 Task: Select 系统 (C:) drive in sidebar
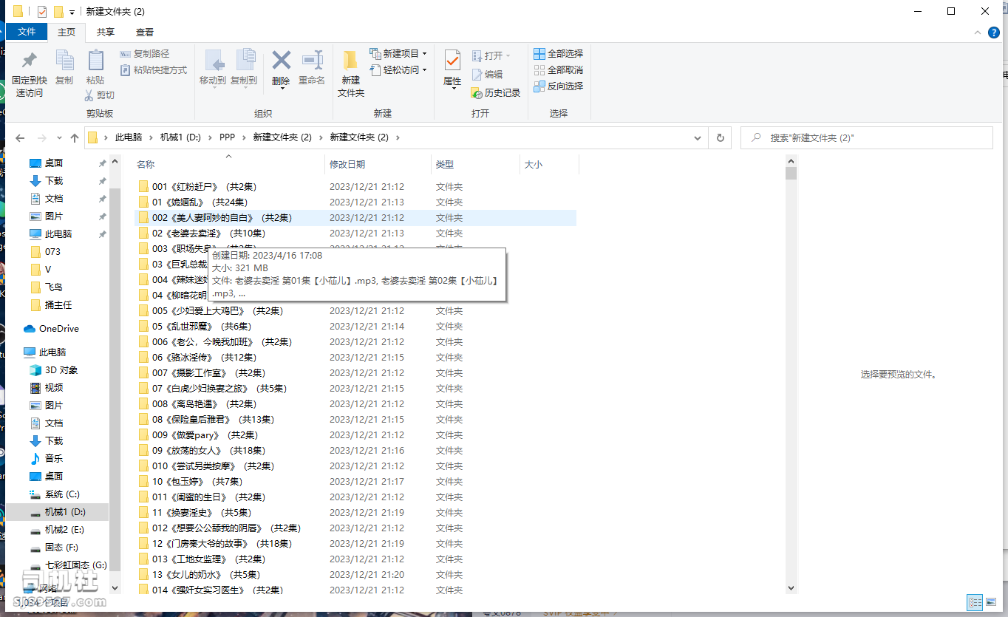pos(54,494)
